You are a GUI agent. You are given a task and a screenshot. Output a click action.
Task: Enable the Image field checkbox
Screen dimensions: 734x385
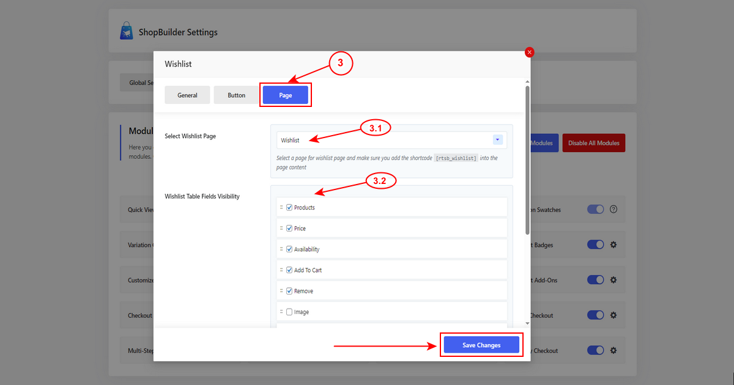[289, 312]
